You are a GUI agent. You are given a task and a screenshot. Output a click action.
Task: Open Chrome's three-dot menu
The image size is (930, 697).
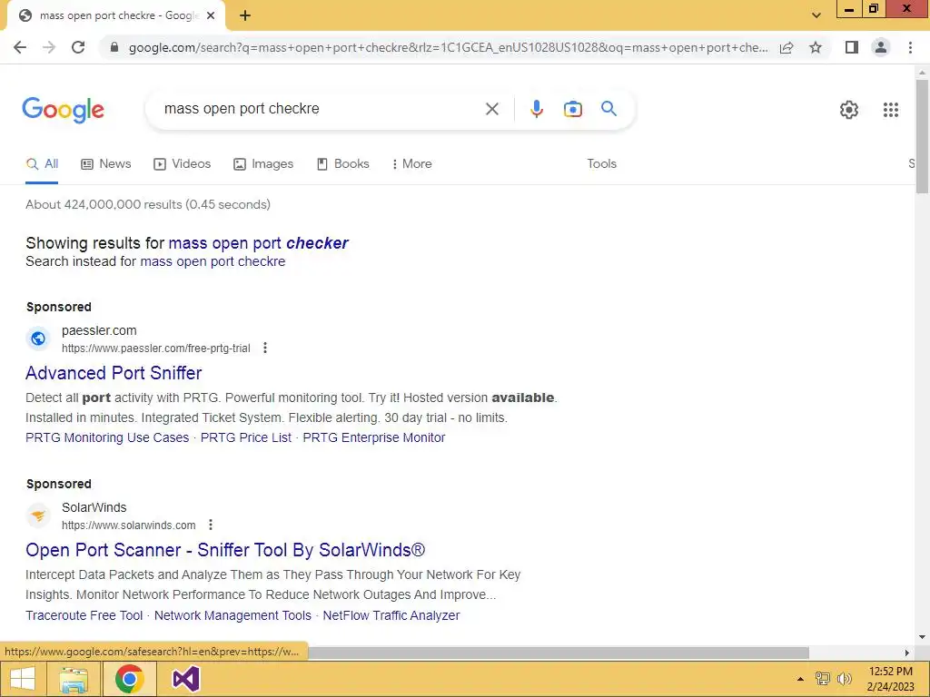click(x=910, y=47)
